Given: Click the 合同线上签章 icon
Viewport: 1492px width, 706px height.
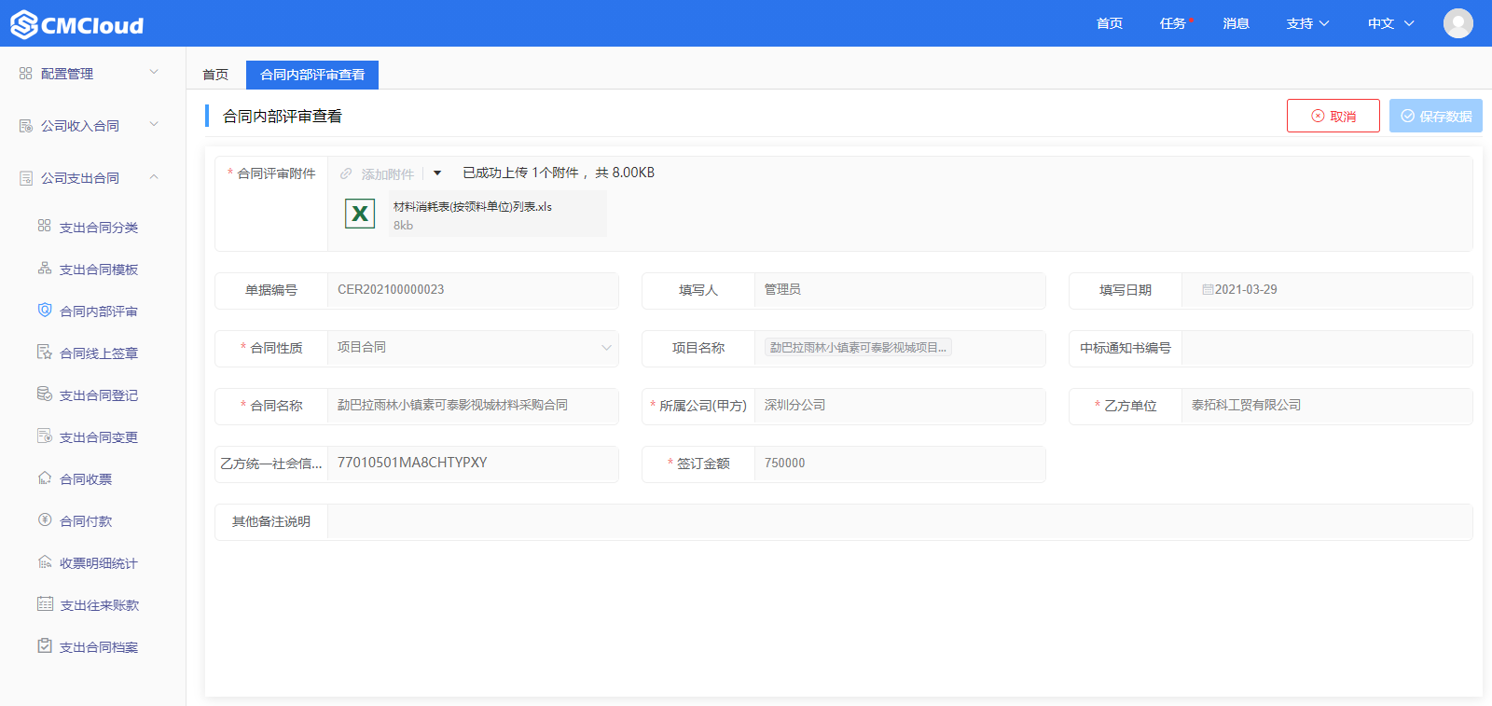Looking at the screenshot, I should click(x=44, y=352).
